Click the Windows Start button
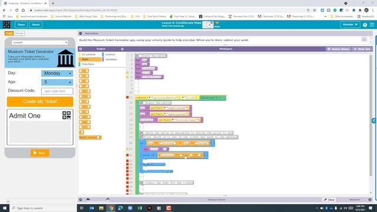This screenshot has height=212, width=377. coord(5,208)
